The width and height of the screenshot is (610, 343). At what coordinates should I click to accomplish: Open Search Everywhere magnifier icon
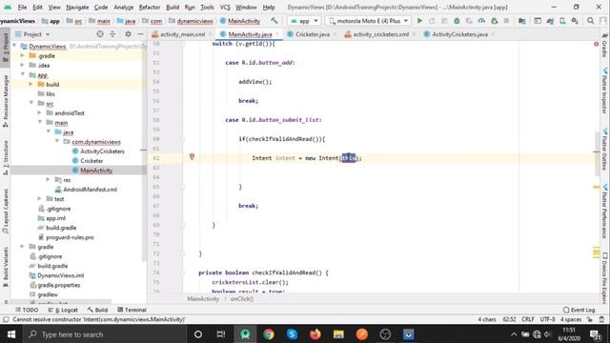click(x=591, y=21)
